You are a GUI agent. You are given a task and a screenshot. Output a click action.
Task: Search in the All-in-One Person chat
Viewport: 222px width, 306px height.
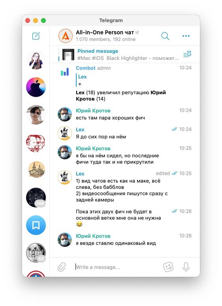point(165,36)
